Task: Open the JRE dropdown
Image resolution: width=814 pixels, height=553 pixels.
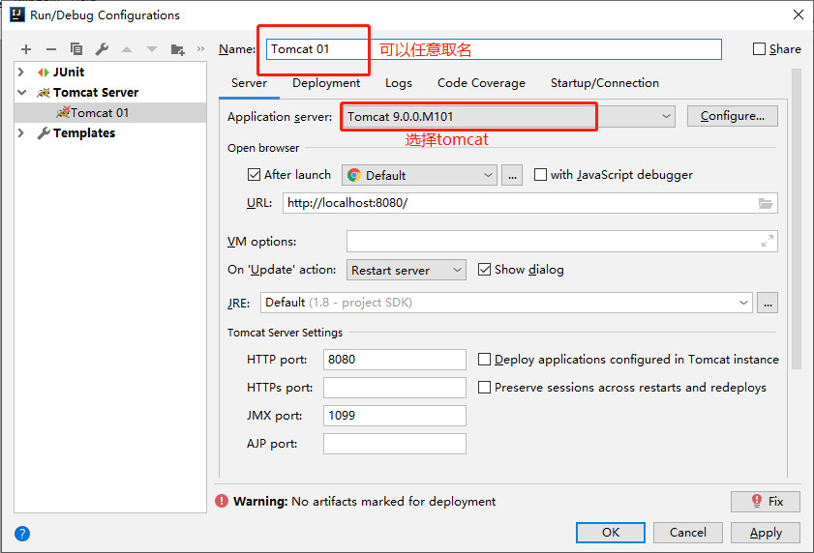Action: click(744, 303)
